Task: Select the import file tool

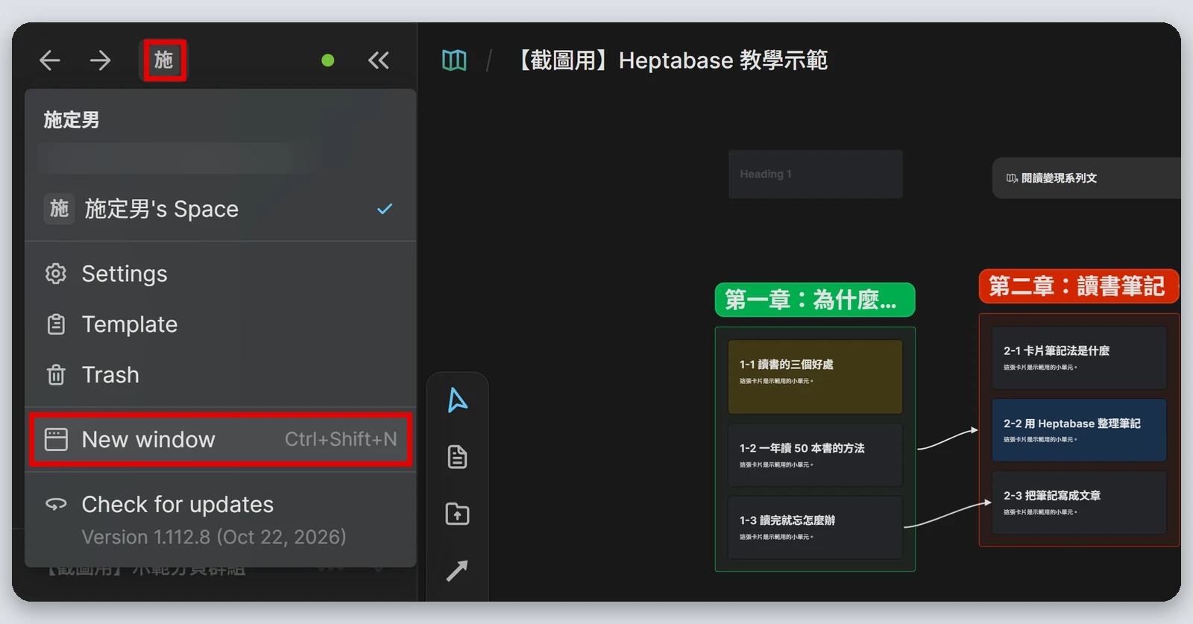Action: coord(457,514)
